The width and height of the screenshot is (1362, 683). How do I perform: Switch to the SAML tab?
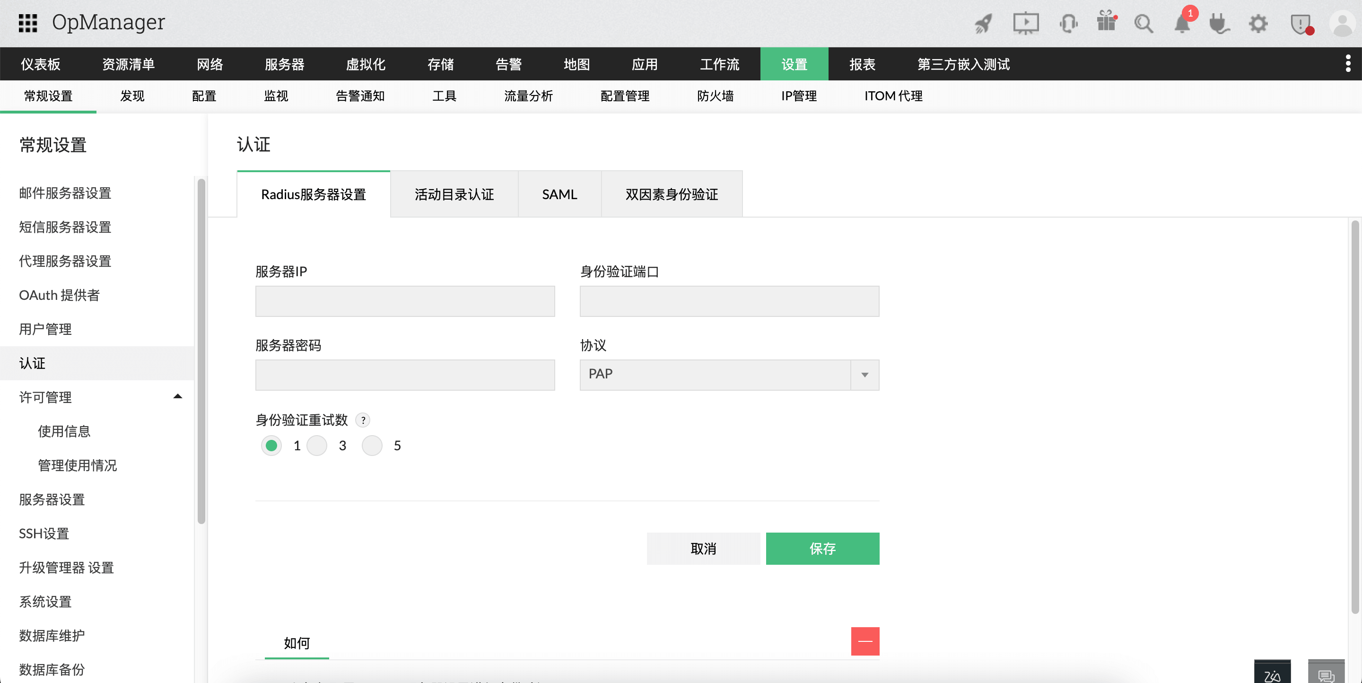click(x=559, y=194)
